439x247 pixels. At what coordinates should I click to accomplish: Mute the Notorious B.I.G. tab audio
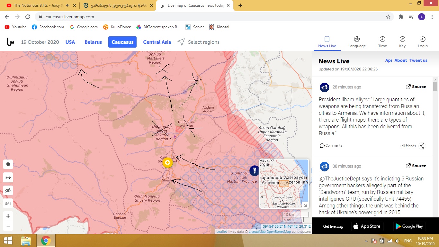click(x=68, y=5)
